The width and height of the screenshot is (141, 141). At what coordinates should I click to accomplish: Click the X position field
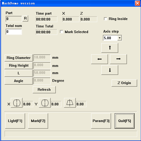71,19
